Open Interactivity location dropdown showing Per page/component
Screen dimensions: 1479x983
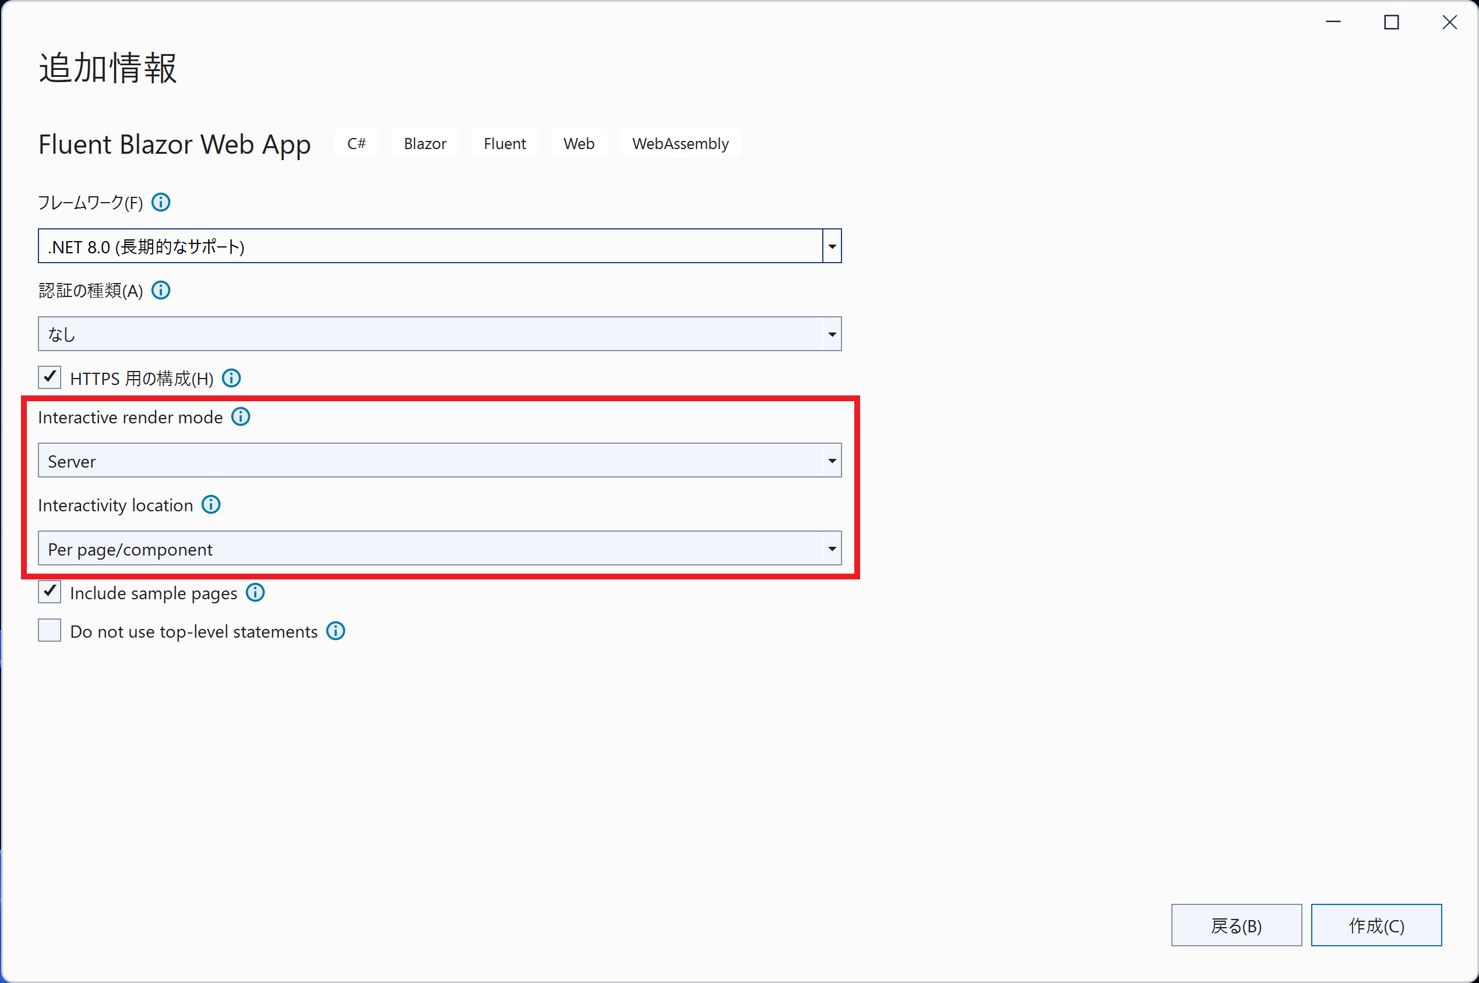tap(440, 549)
